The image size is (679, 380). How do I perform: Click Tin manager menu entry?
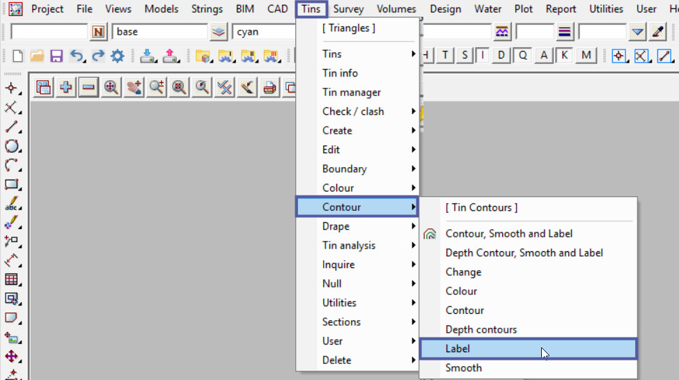coord(352,92)
